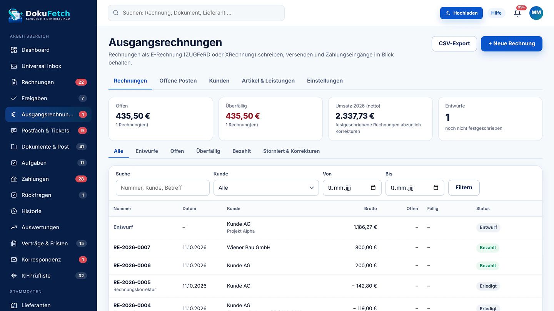Click calendar icon in Bis date field
This screenshot has height=311, width=554.
pos(436,188)
